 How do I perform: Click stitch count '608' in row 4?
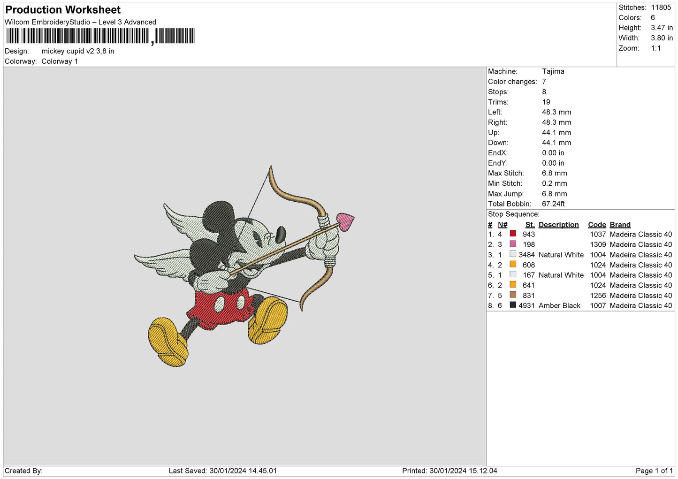529,265
